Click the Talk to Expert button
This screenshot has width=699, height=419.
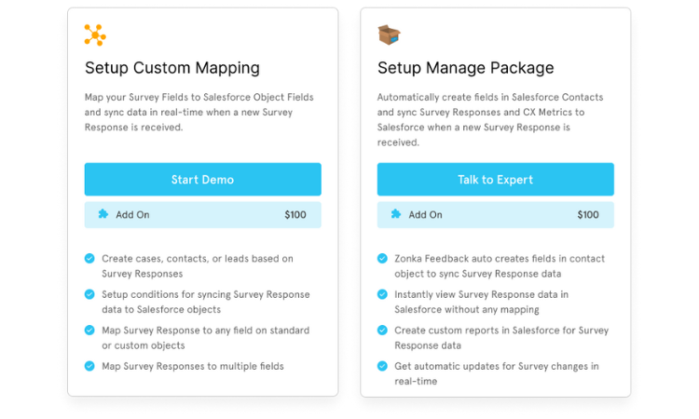coord(496,180)
